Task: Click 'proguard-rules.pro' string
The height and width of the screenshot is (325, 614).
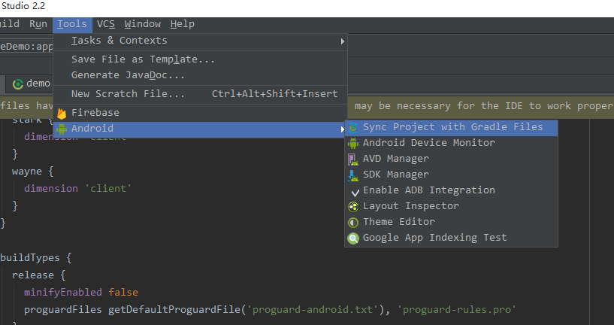Action: (x=457, y=310)
